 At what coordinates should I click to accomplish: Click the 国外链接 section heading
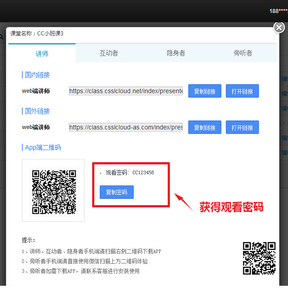pos(37,111)
